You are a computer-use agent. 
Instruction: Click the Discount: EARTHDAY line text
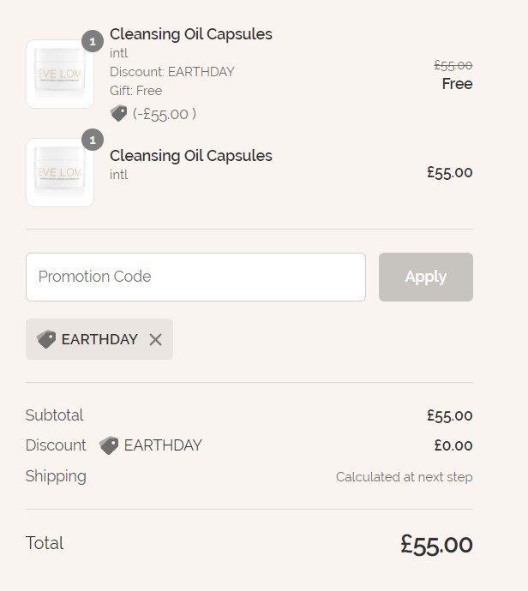[x=172, y=72]
